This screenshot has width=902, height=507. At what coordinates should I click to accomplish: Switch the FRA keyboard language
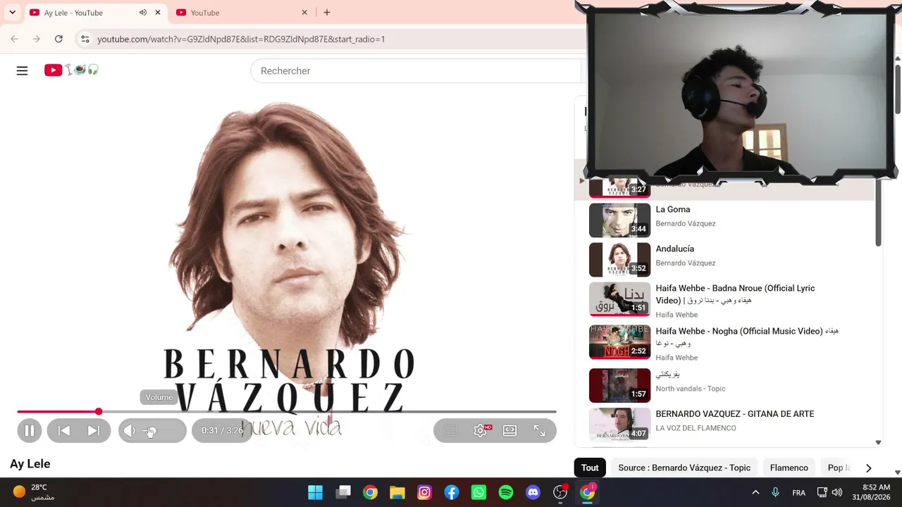point(798,492)
